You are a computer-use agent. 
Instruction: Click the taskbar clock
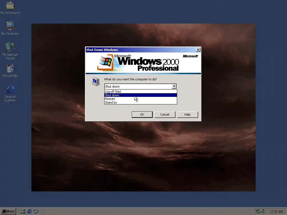(276, 212)
